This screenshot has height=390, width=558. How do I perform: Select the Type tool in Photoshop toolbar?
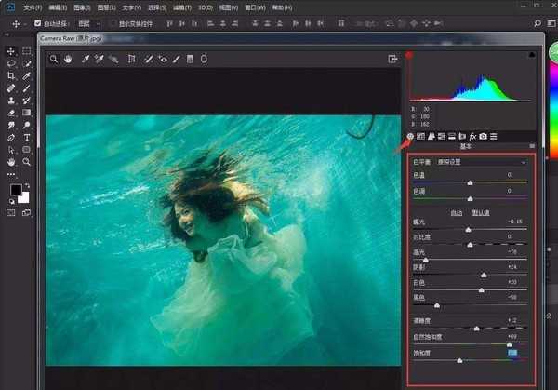(26, 137)
